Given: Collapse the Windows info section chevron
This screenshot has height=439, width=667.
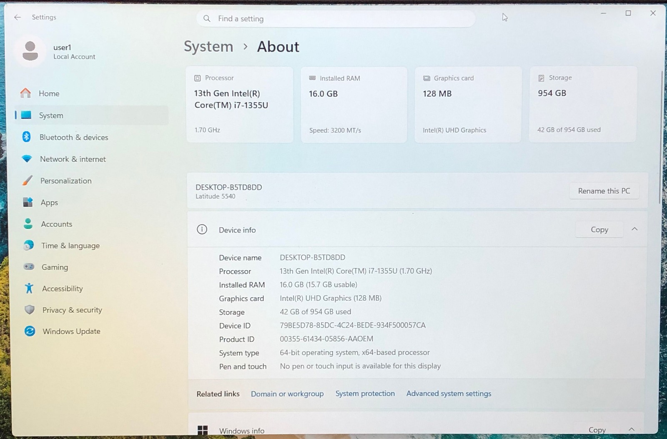Looking at the screenshot, I should click(632, 429).
